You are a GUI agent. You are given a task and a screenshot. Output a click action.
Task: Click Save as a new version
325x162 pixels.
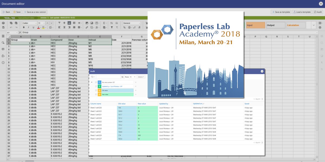point(35,12)
